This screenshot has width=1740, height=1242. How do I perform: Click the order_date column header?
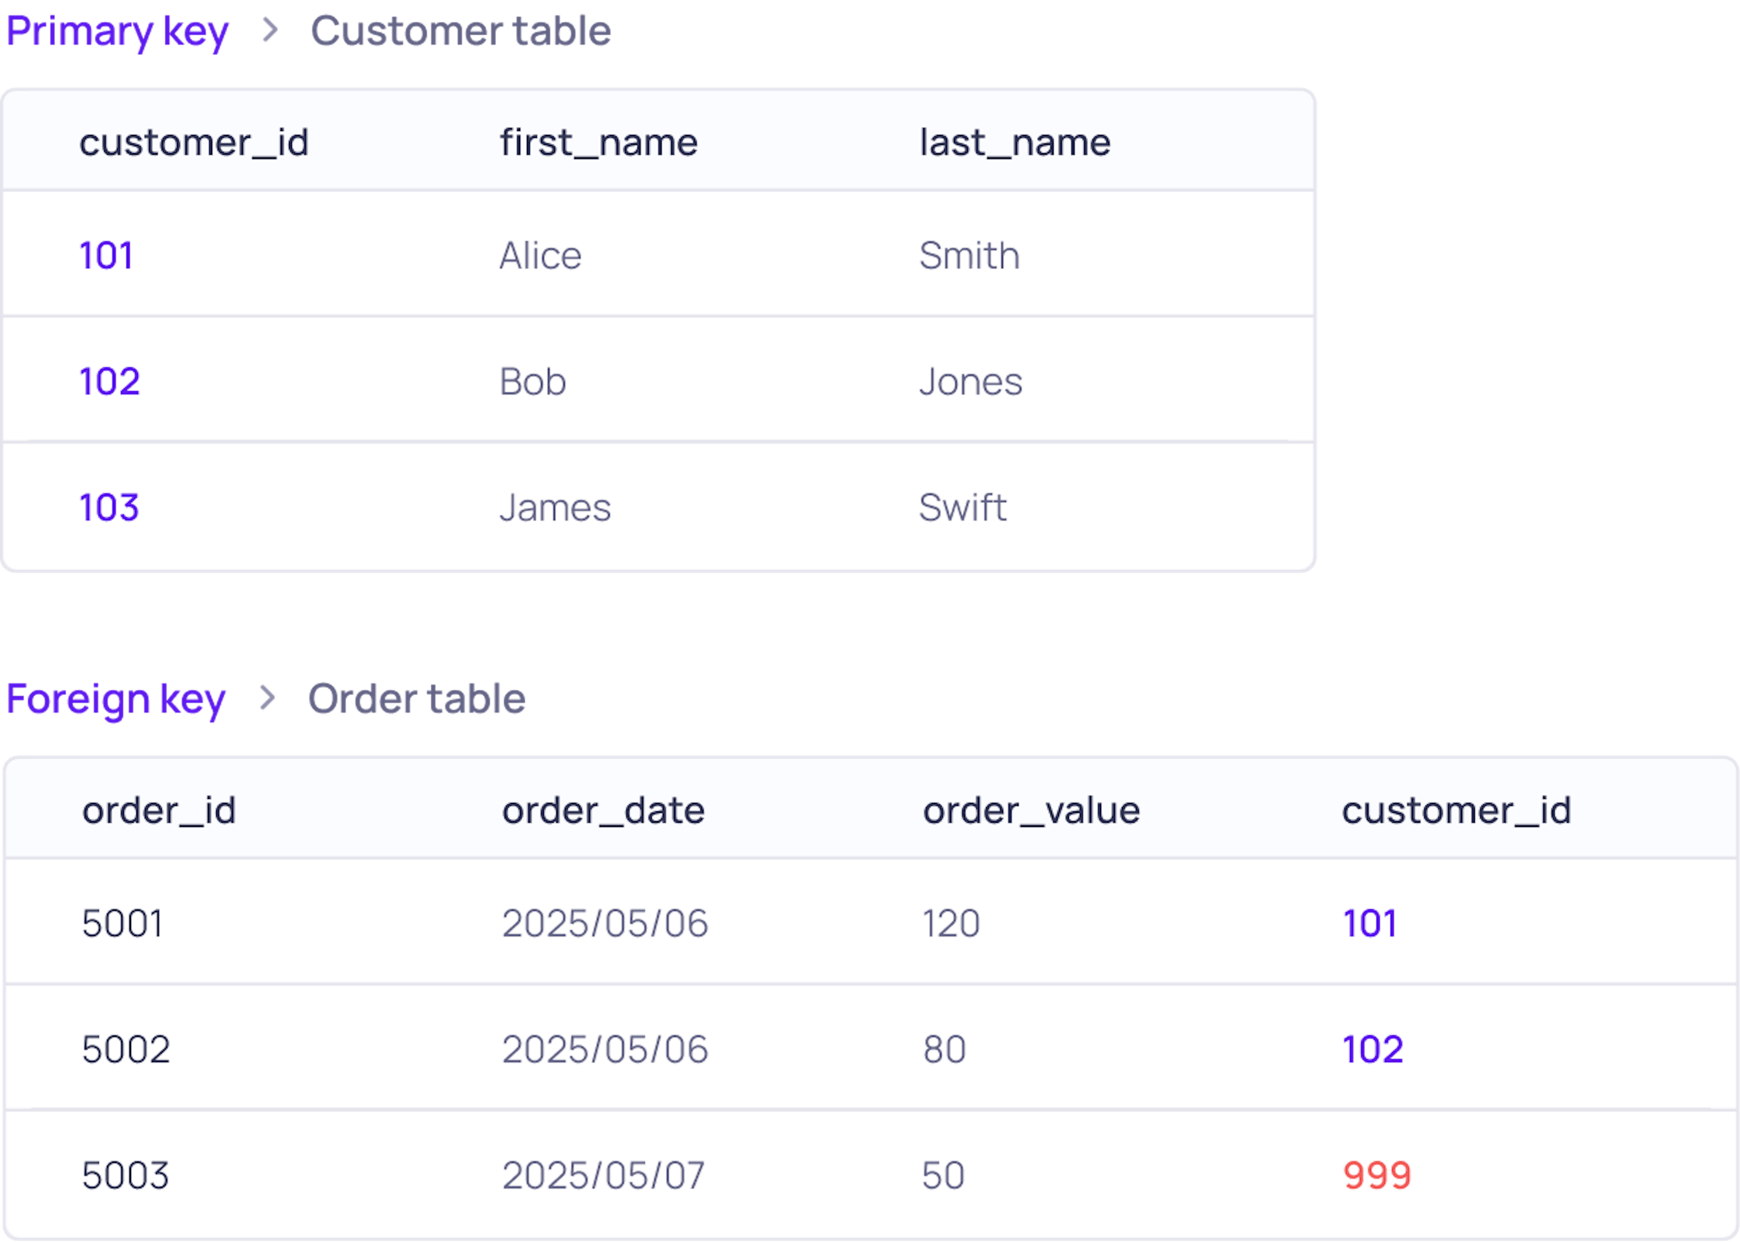(x=603, y=810)
